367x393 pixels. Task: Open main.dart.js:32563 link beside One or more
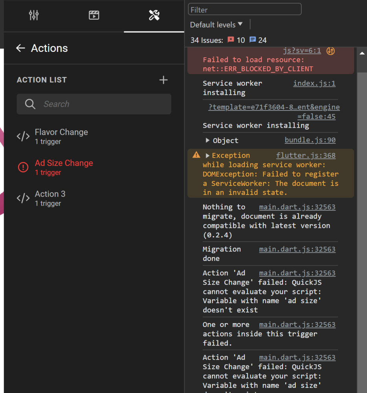pos(297,325)
